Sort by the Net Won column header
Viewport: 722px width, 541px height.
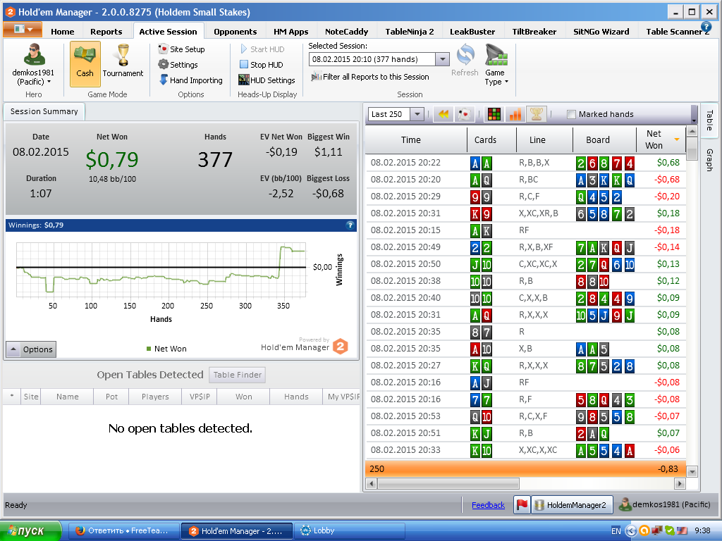(x=661, y=140)
